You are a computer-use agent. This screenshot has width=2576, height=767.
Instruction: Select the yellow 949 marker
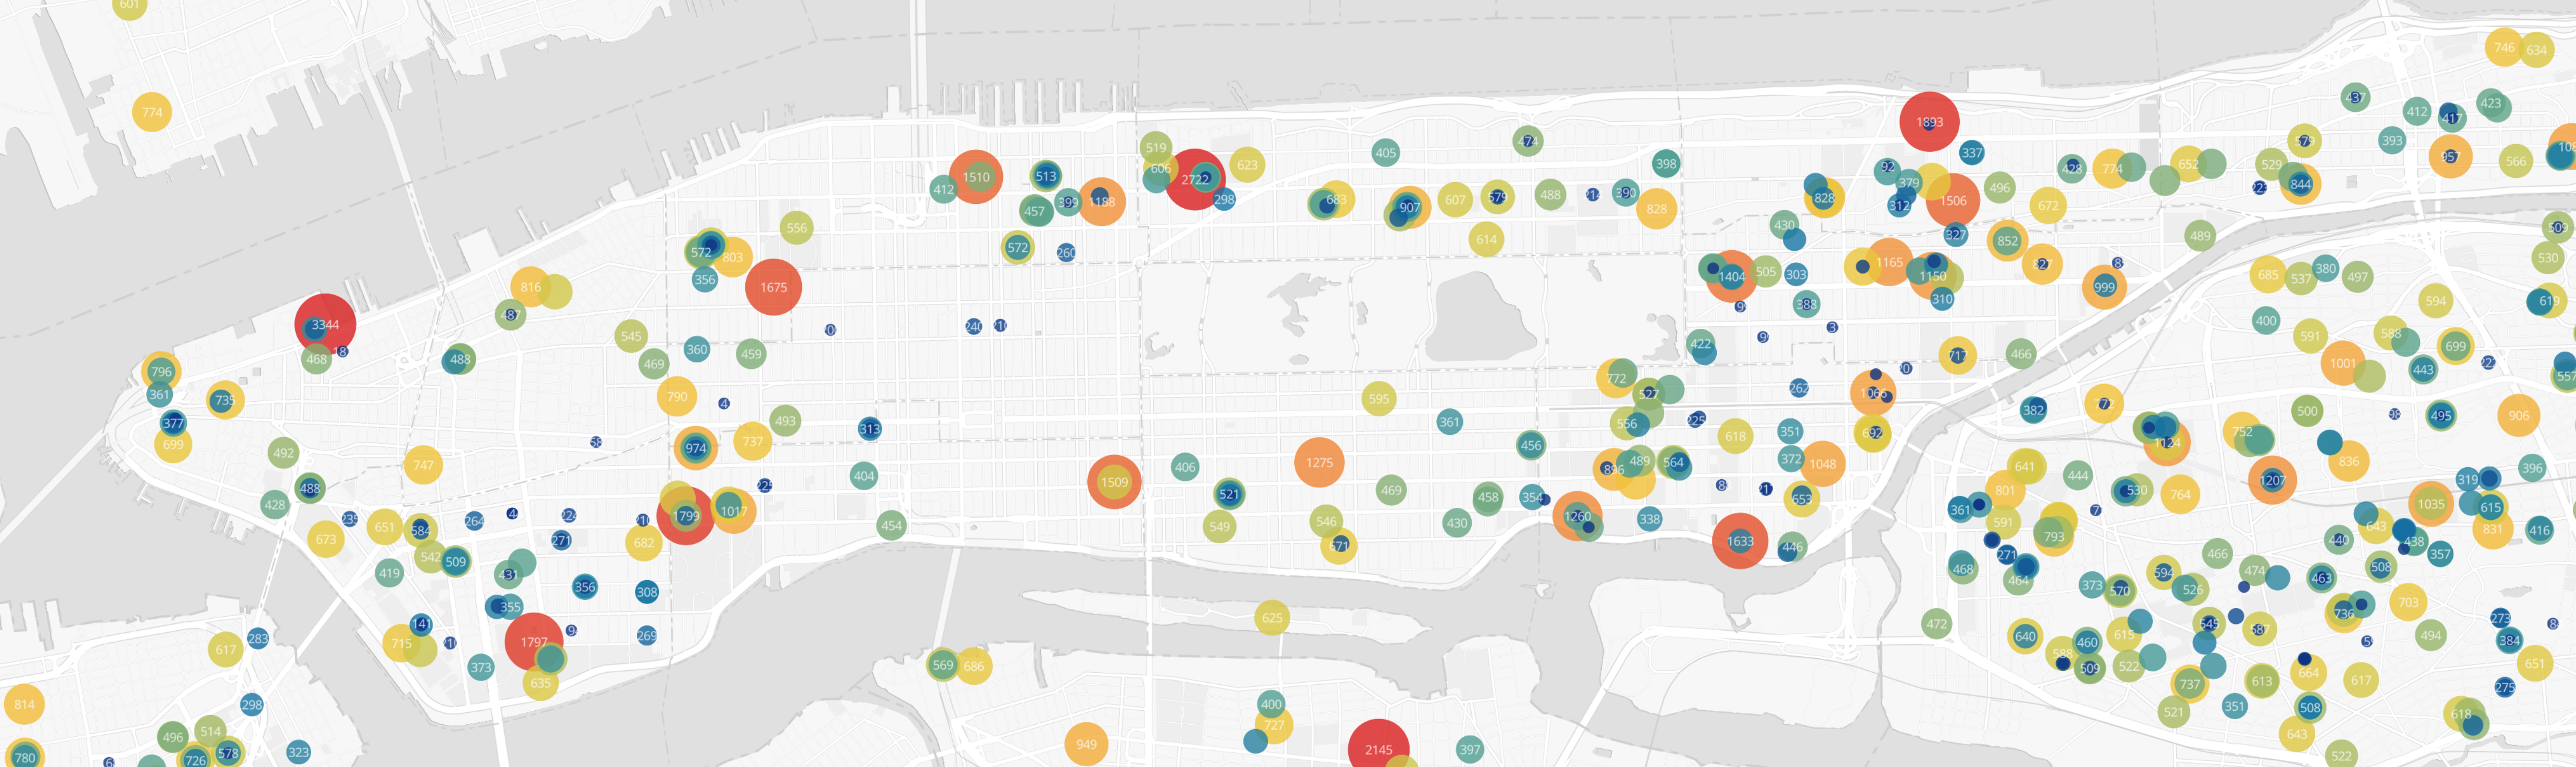(x=1086, y=744)
